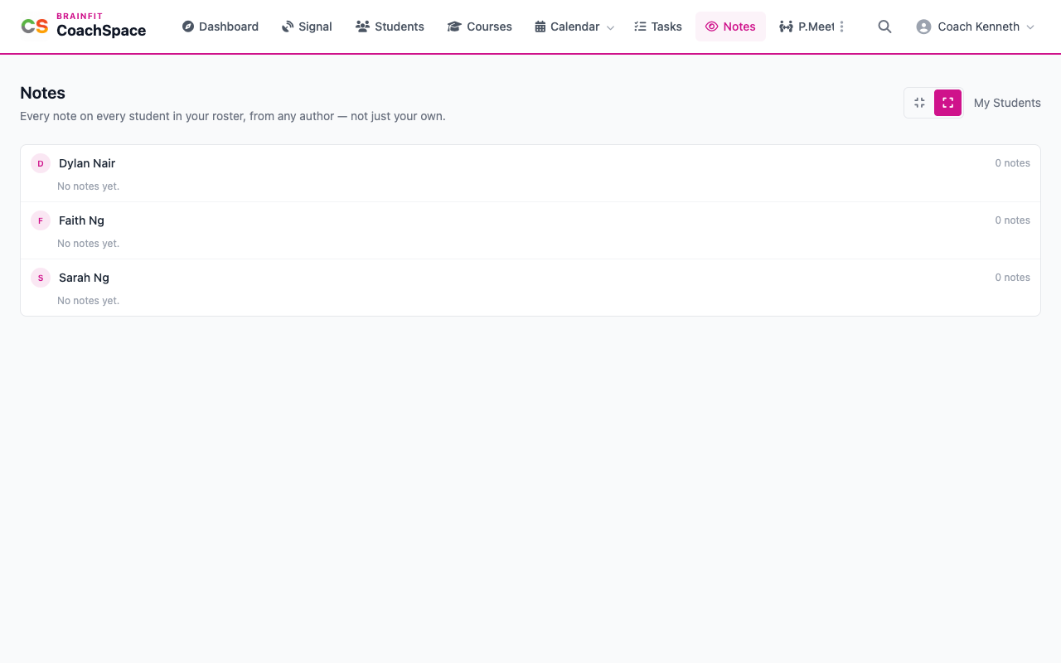Select the Notes tab
The image size is (1061, 663).
coord(730,27)
